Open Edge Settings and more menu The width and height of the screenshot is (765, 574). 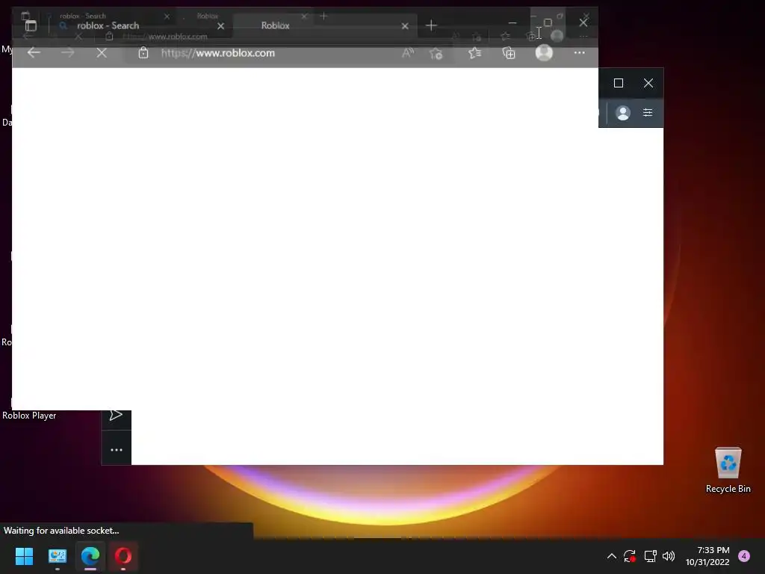(579, 53)
